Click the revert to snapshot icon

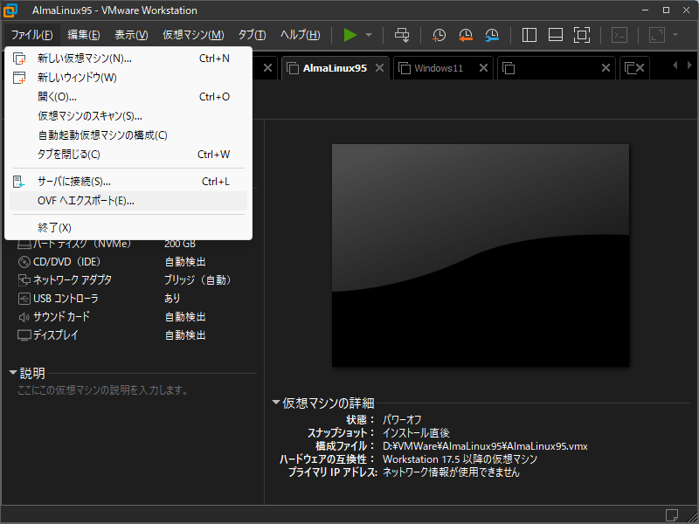(x=466, y=35)
